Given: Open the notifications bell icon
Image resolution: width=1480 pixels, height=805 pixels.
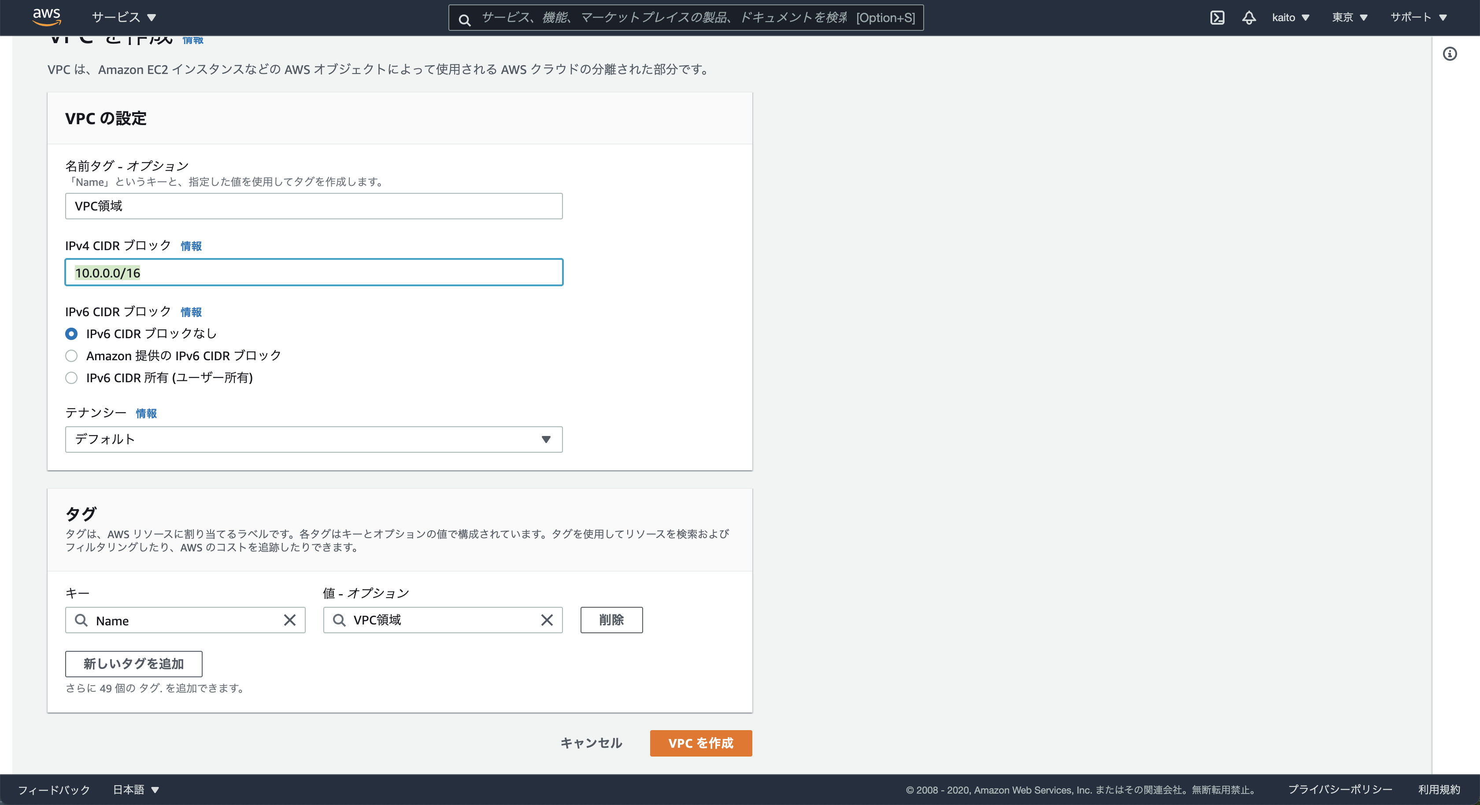Looking at the screenshot, I should click(1248, 17).
